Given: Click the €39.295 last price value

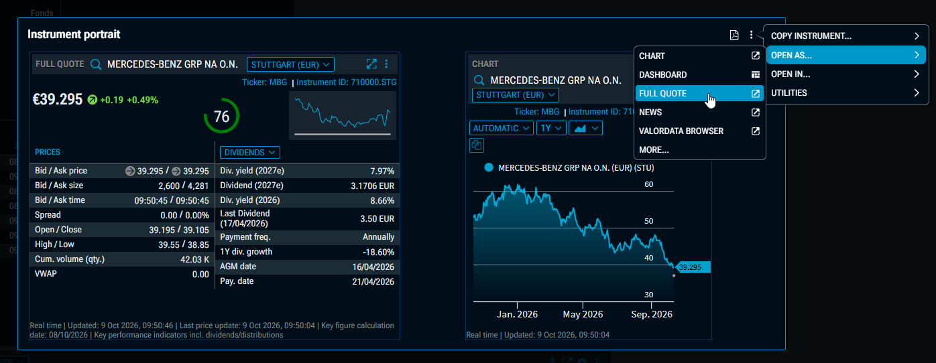Looking at the screenshot, I should [x=58, y=99].
